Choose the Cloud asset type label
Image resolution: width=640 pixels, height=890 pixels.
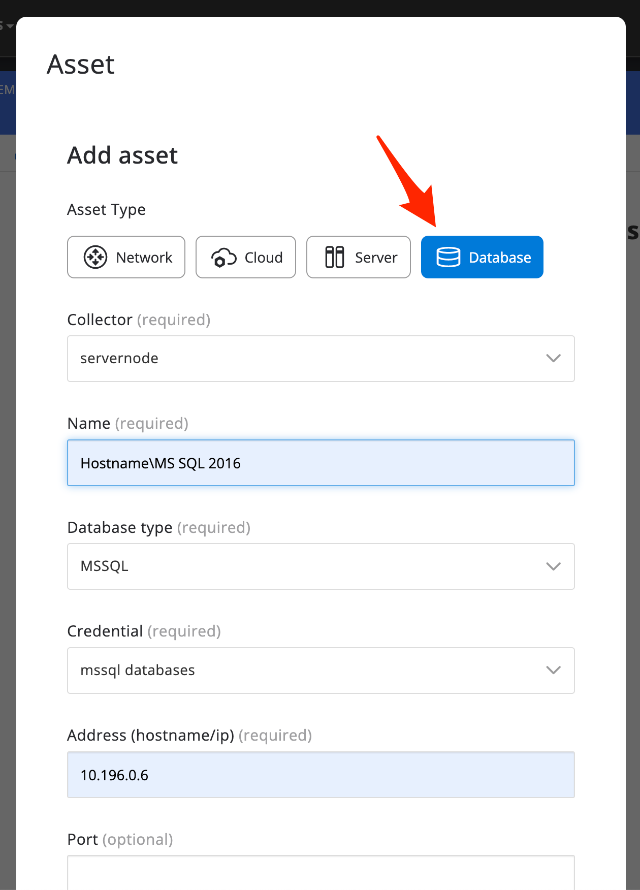264,258
